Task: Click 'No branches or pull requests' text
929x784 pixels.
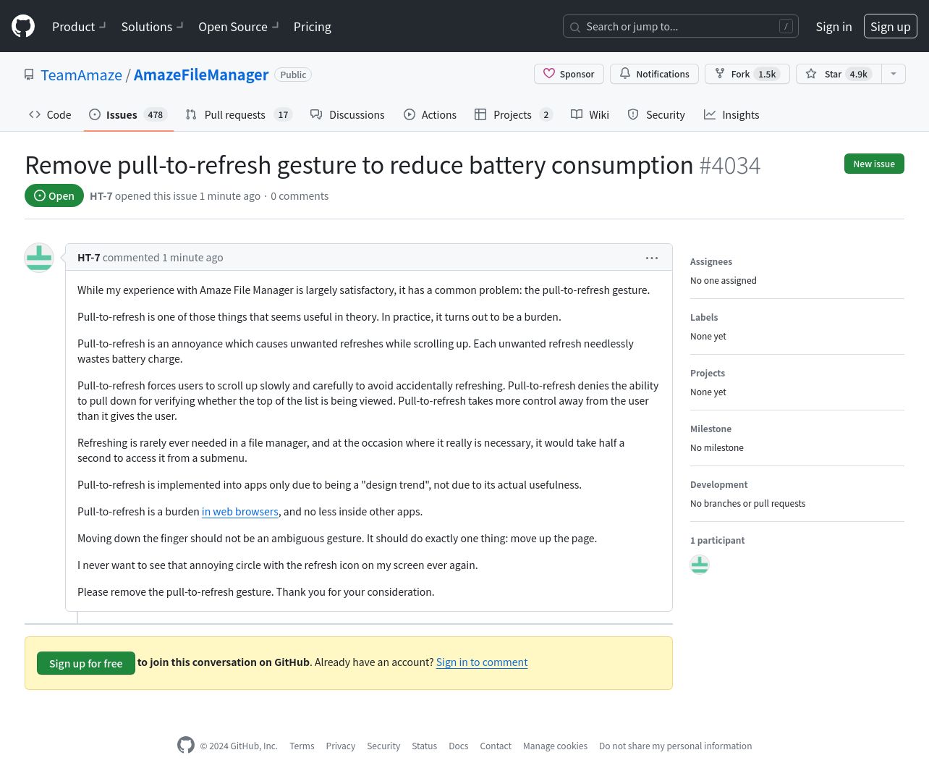Action: tap(748, 504)
